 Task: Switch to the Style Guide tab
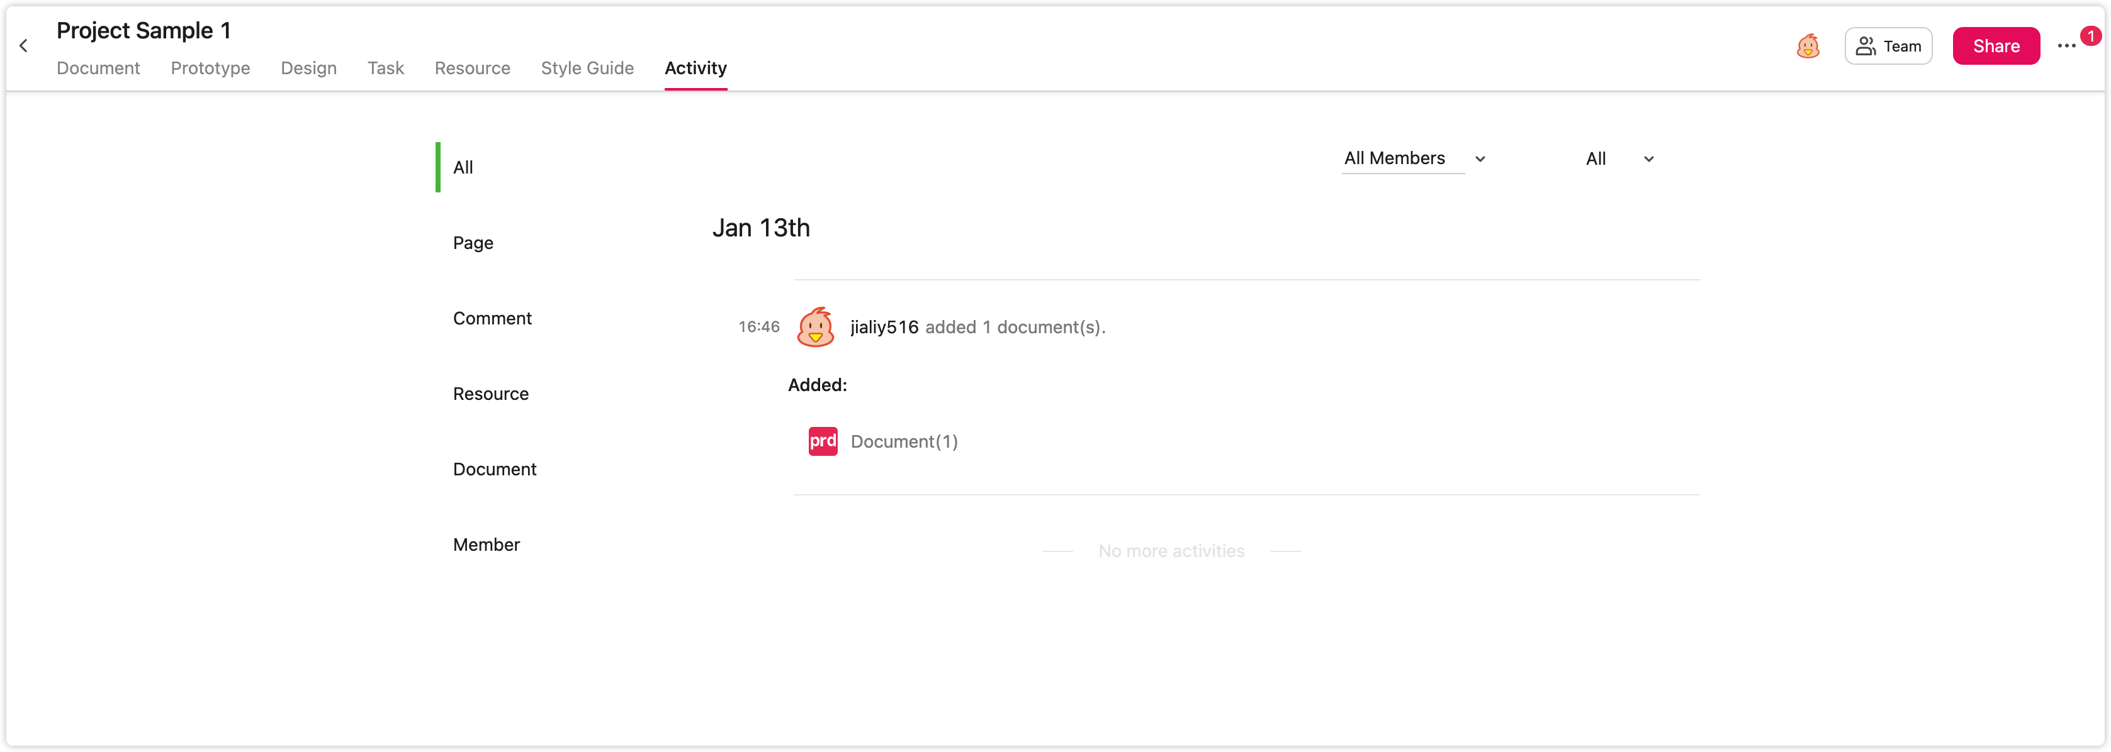587,68
